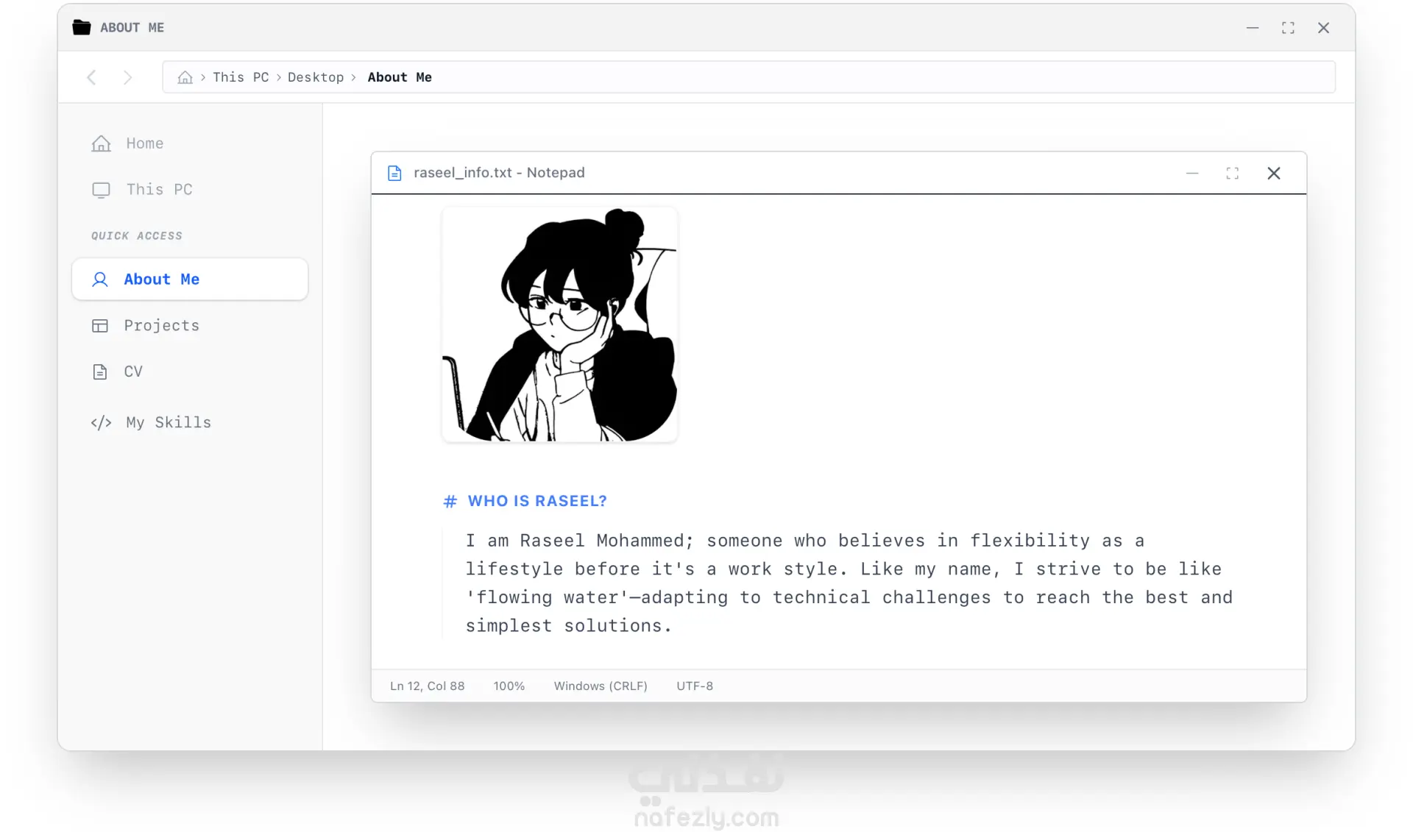
Task: Select About Me in Quick Access
Action: pyautogui.click(x=190, y=279)
